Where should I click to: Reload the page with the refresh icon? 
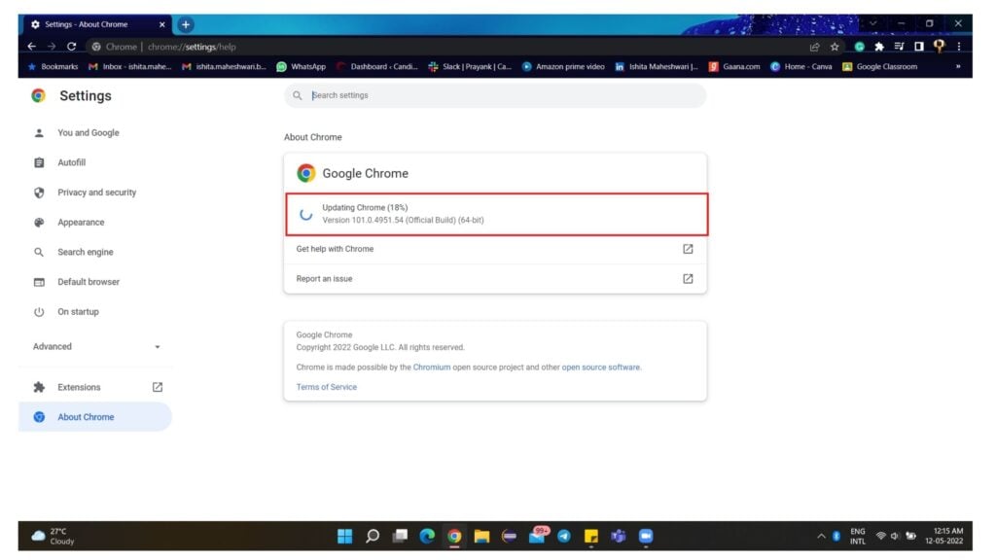pyautogui.click(x=72, y=47)
